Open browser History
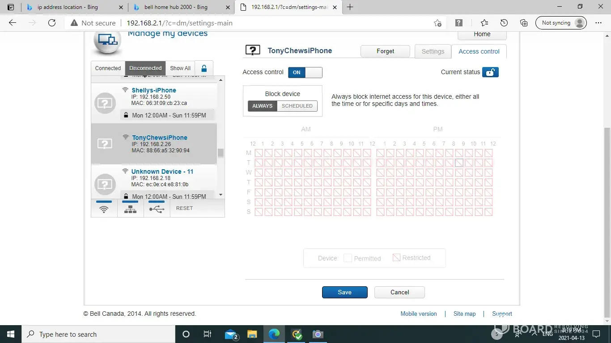 point(504,23)
